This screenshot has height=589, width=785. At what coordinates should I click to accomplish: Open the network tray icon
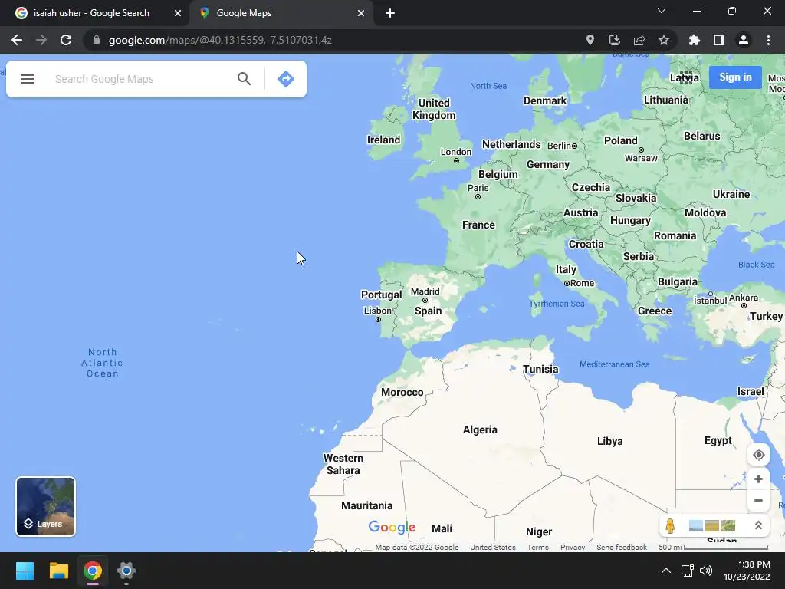pyautogui.click(x=687, y=571)
